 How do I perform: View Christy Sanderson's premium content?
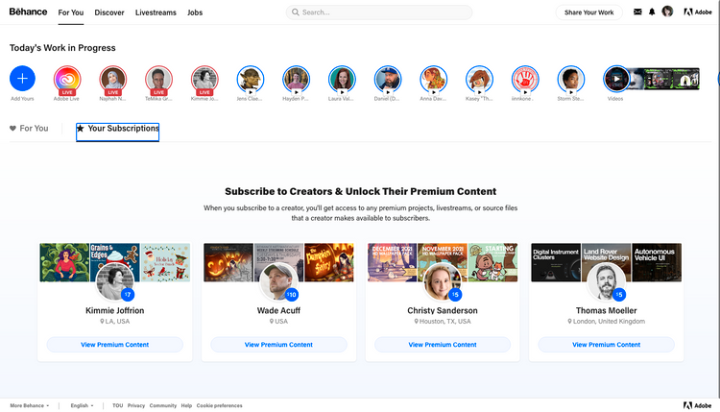tap(443, 345)
